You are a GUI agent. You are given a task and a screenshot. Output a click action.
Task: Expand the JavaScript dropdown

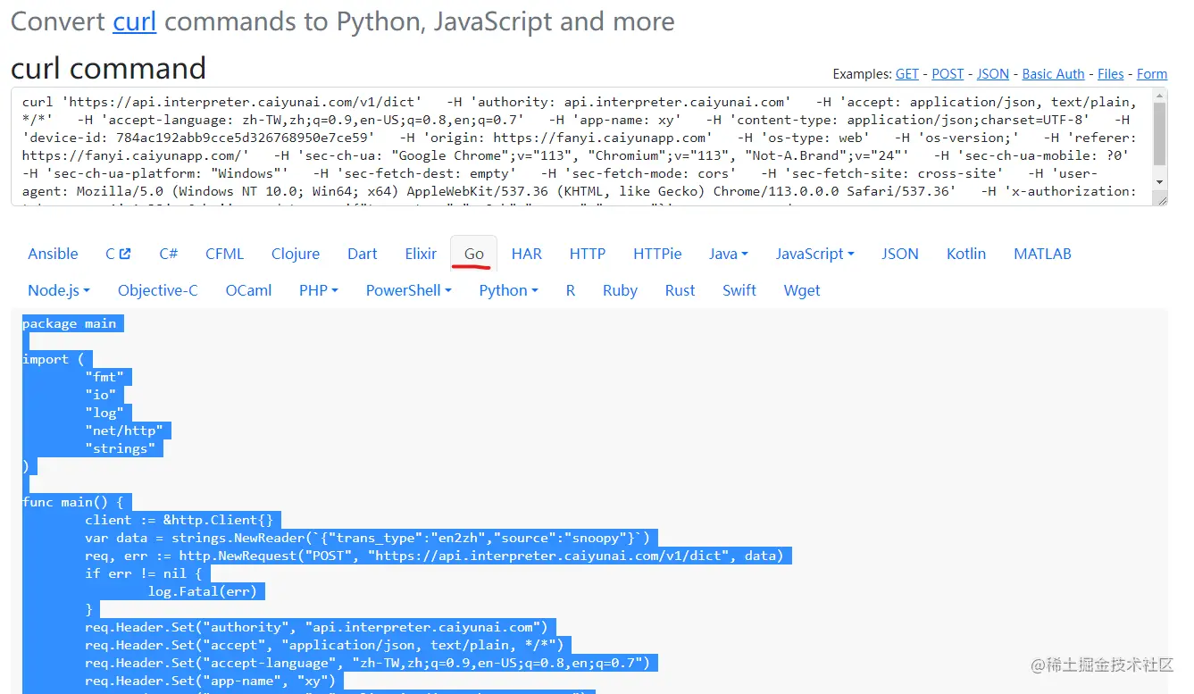pyautogui.click(x=815, y=254)
